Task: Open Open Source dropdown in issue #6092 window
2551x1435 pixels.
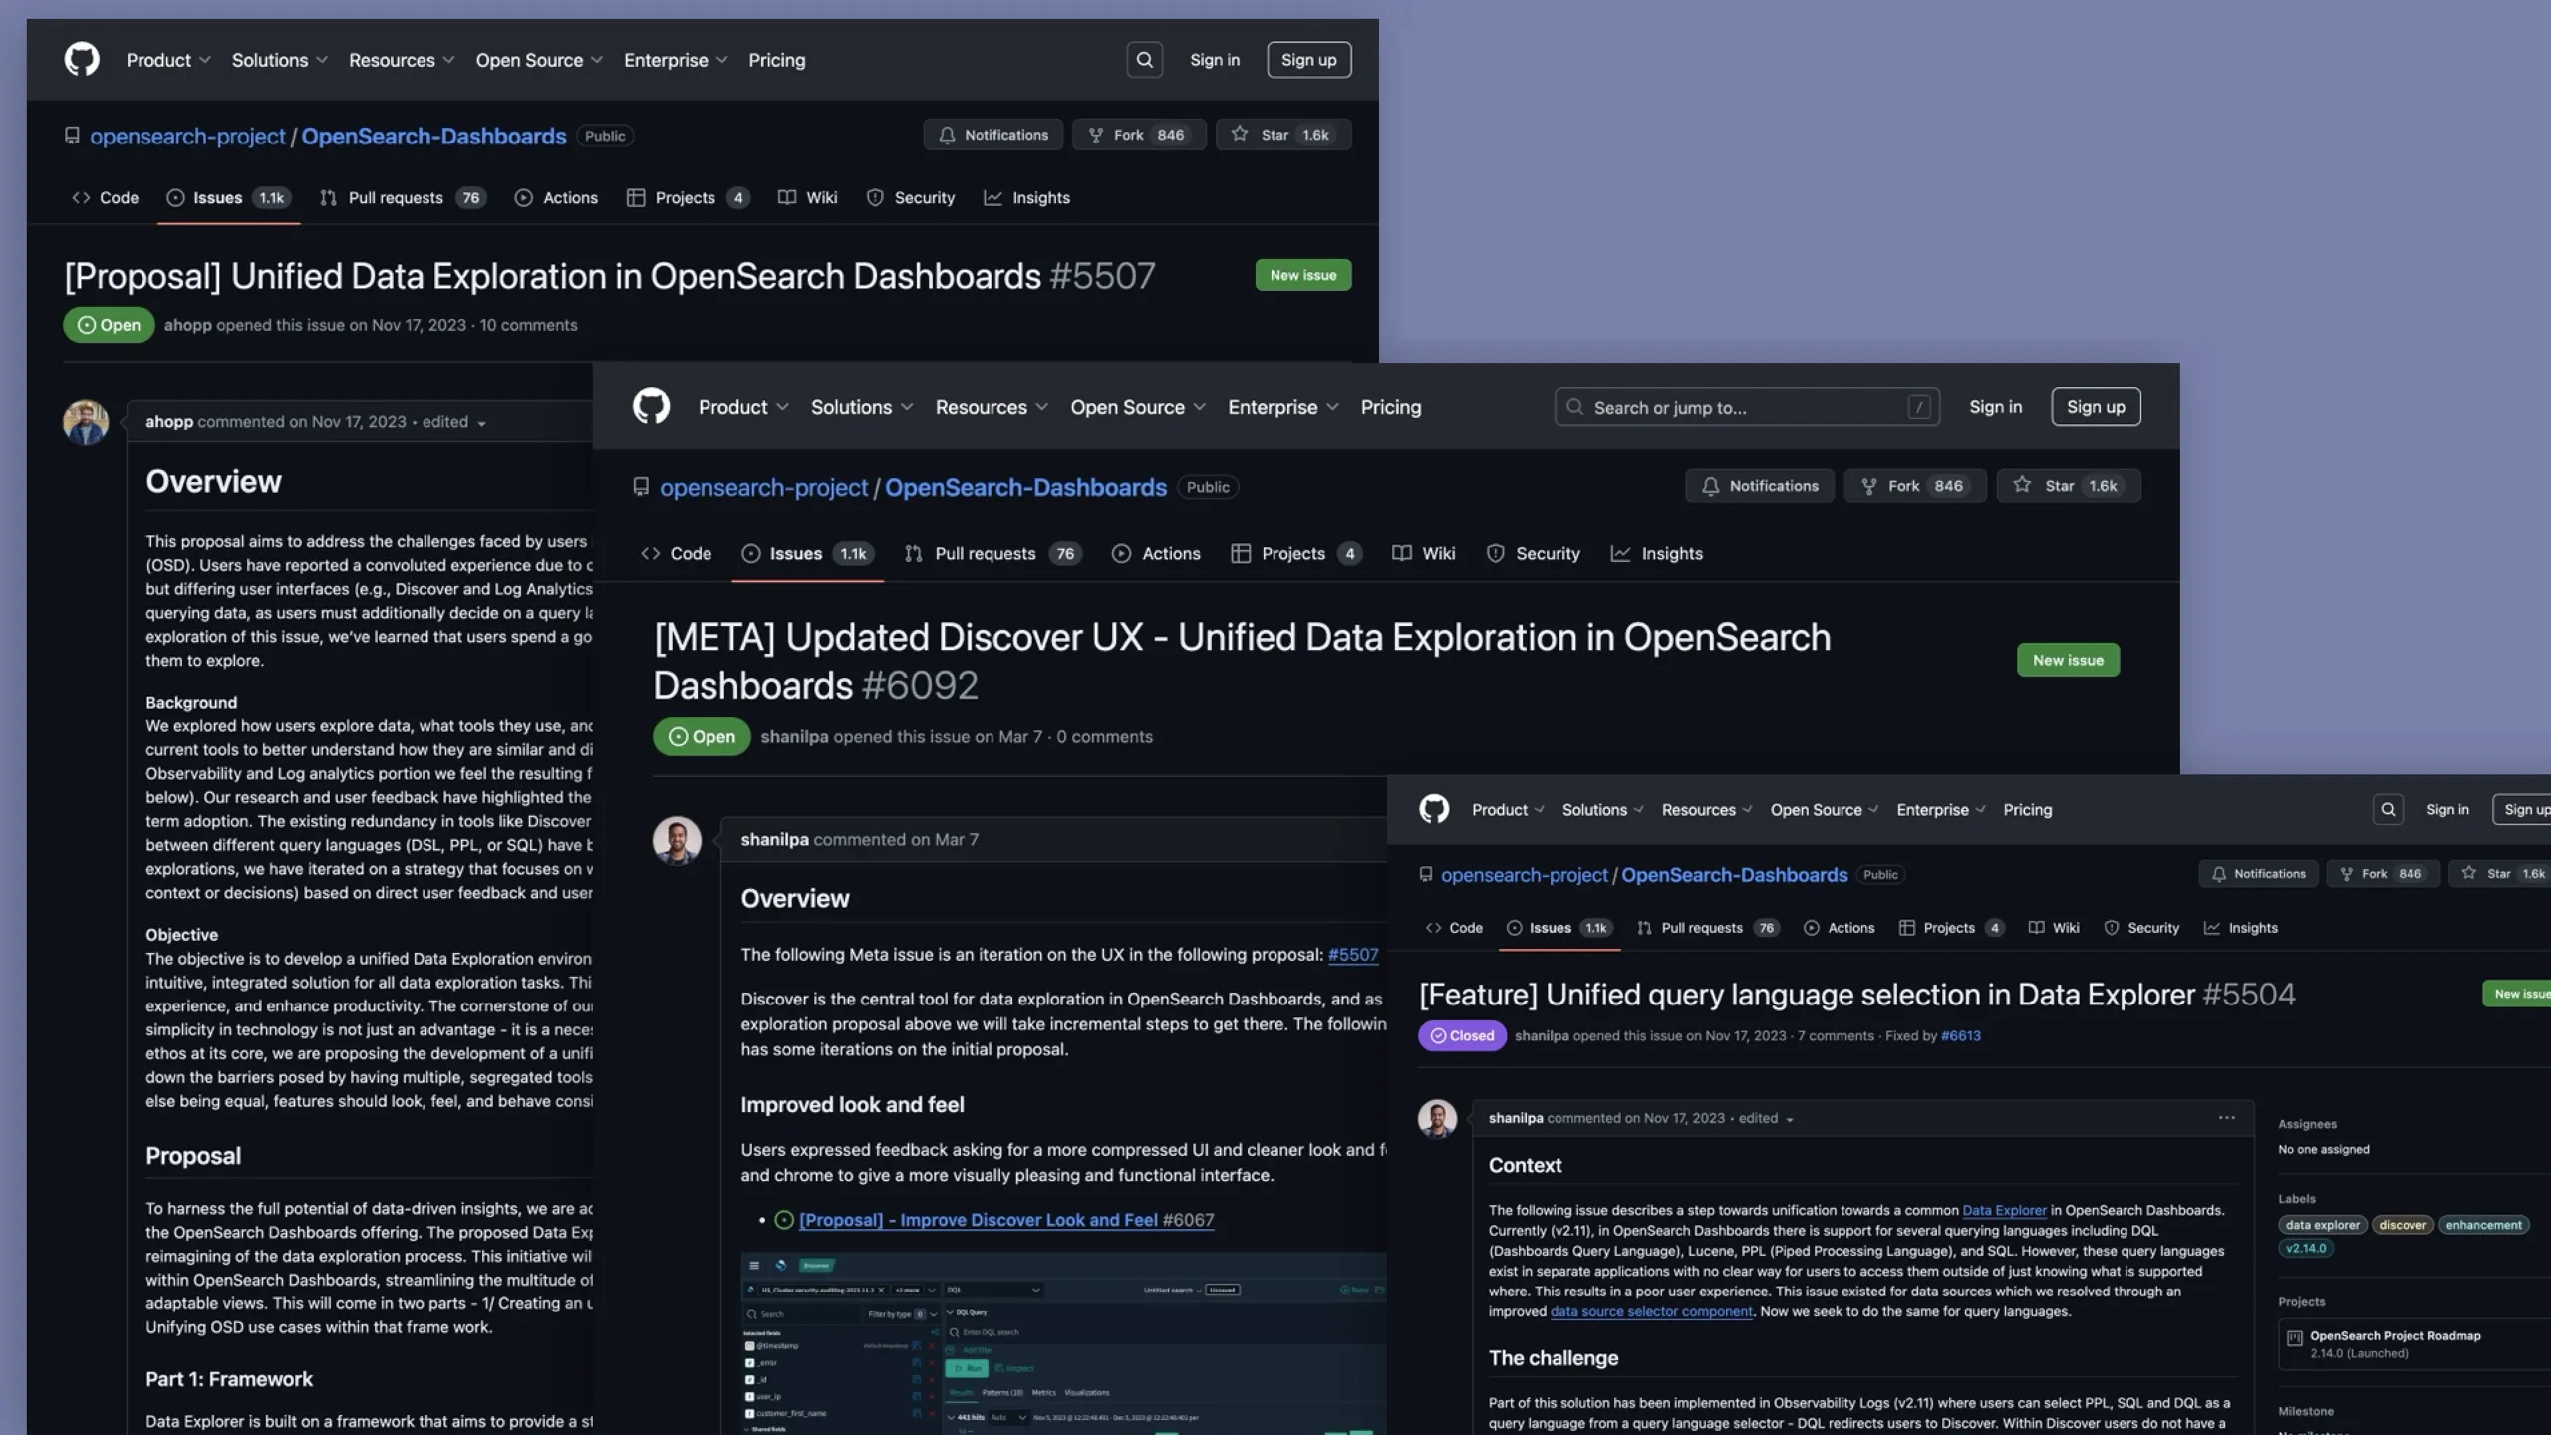Action: coord(1138,407)
